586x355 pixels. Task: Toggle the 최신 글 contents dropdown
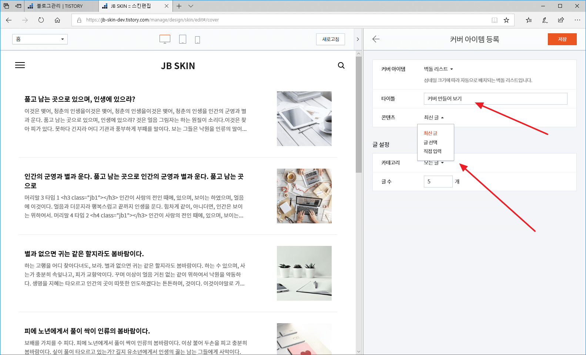pyautogui.click(x=433, y=118)
